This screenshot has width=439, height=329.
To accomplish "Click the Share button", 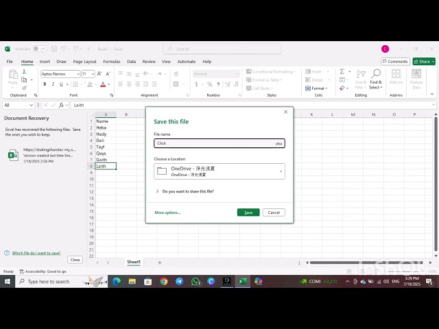I will [424, 62].
